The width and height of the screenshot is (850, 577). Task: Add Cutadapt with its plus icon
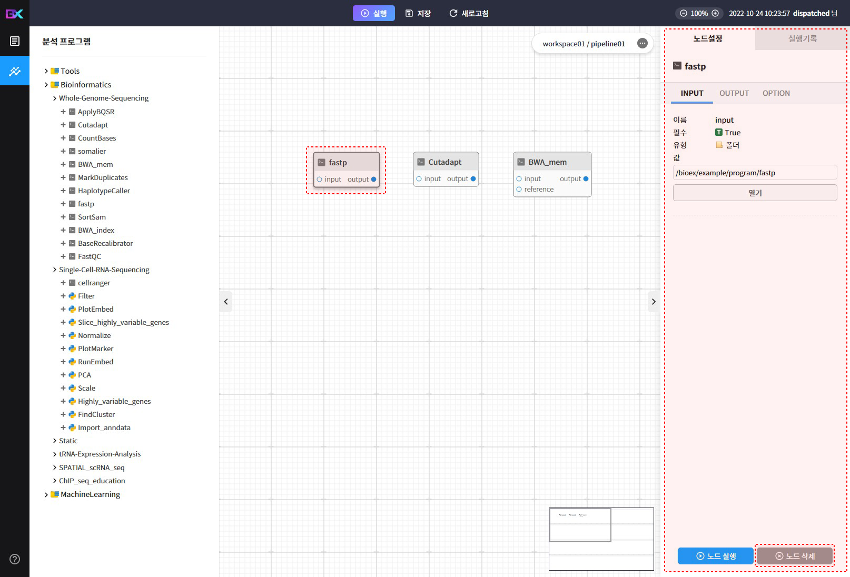coord(63,125)
